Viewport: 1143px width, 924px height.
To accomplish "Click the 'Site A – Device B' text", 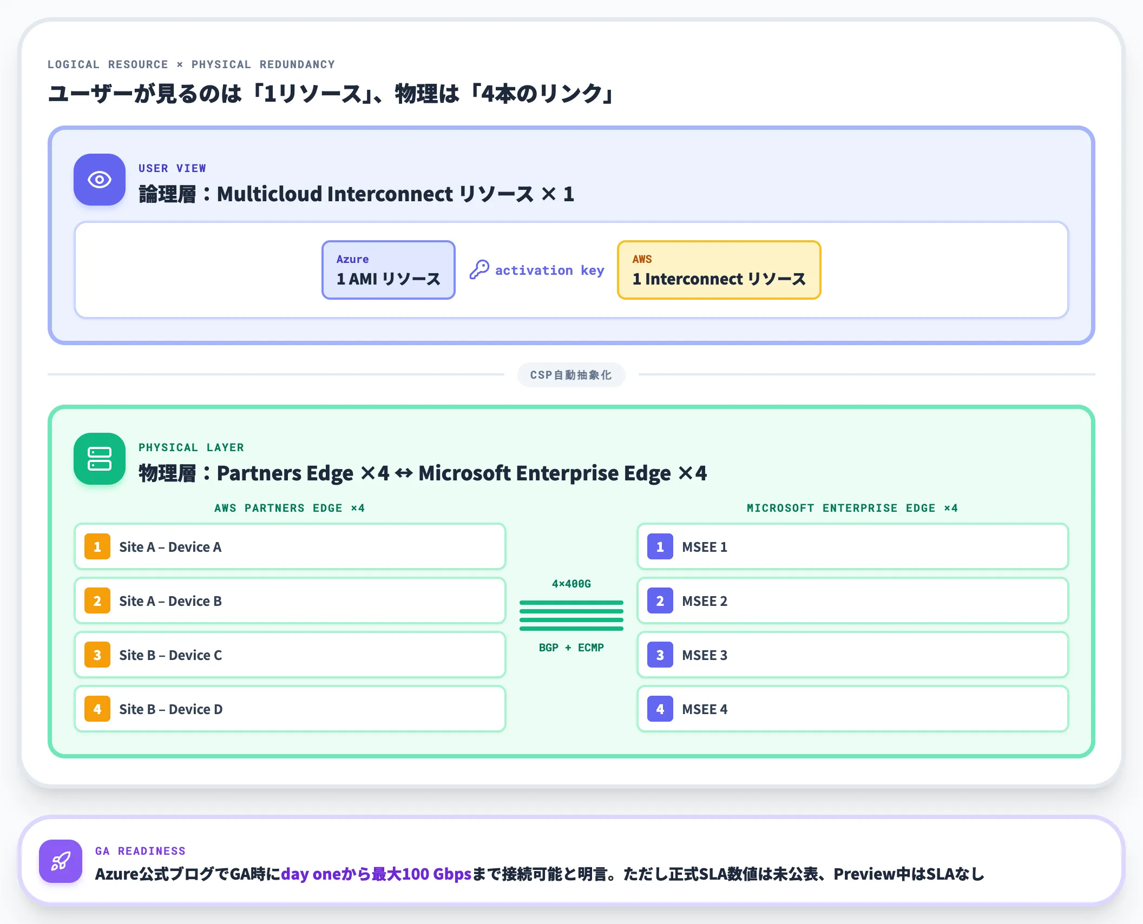I will pos(170,601).
